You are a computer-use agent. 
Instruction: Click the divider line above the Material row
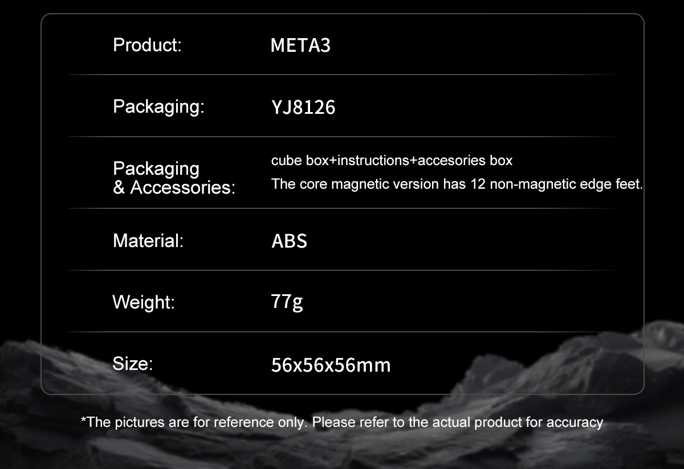point(342,208)
